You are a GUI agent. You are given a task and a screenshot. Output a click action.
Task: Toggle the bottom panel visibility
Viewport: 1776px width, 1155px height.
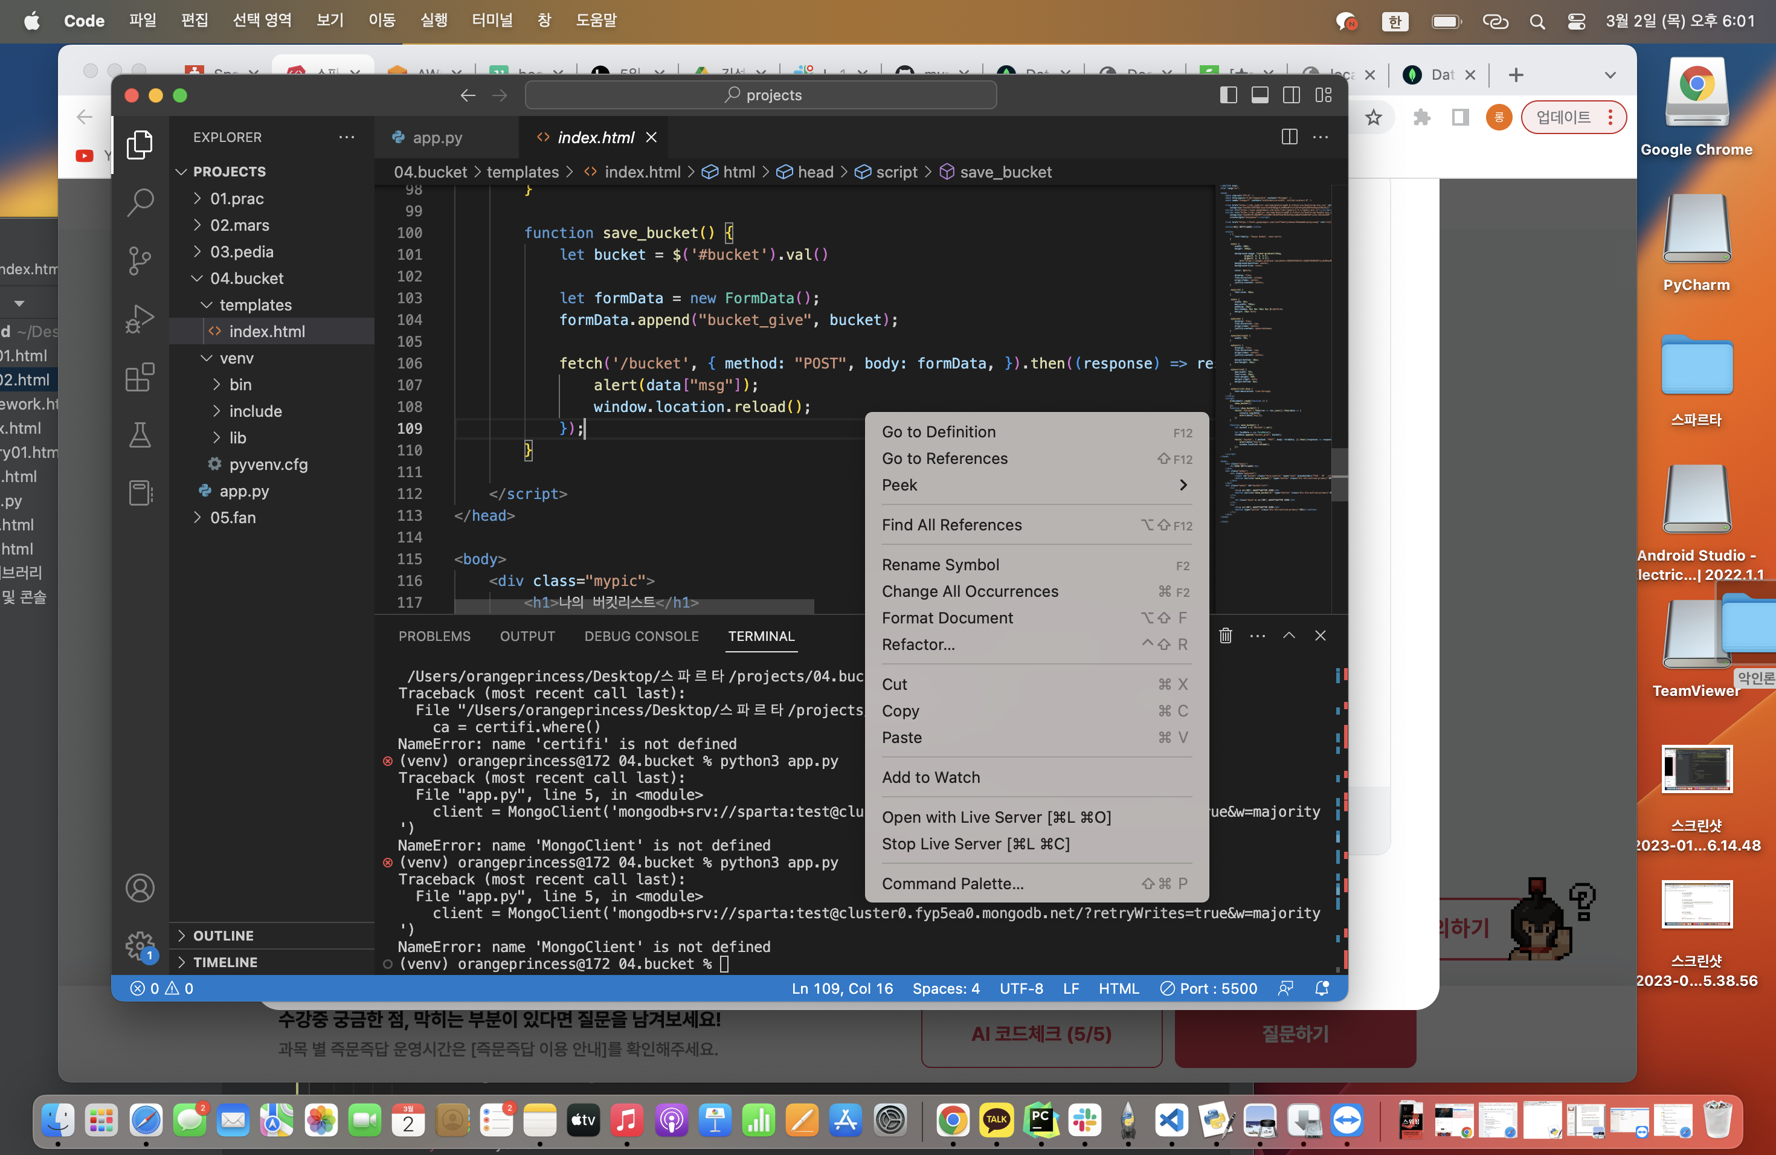(1260, 95)
